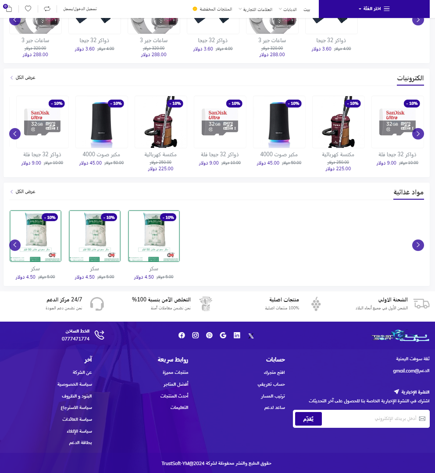Expand the الدبابات menu dropdown

(x=288, y=9)
